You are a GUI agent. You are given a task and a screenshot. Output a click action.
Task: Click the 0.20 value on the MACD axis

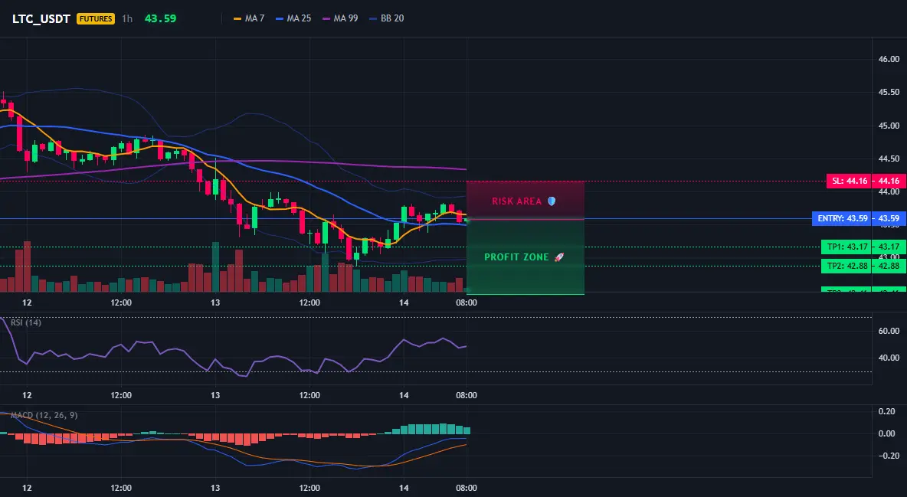click(x=887, y=411)
